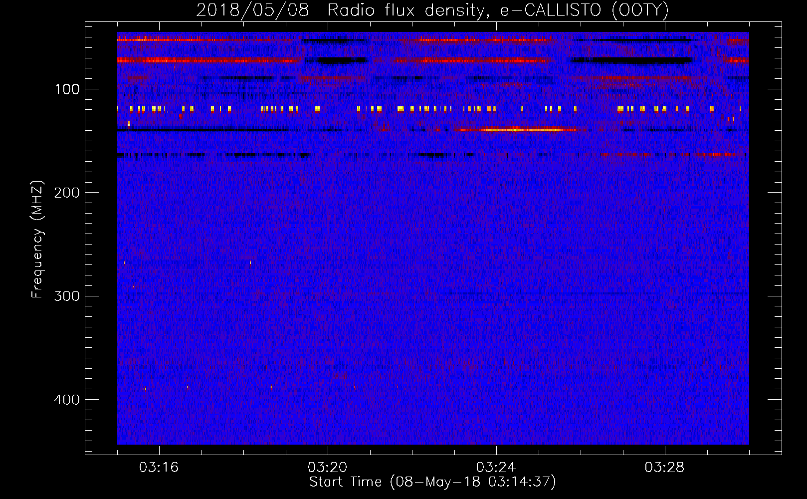
Task: Click the 400 frequency tick label
Action: 67,400
